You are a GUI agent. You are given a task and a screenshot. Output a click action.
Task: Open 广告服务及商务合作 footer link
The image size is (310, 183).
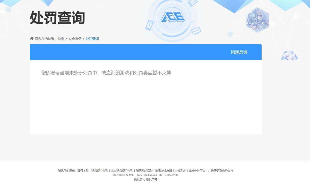coord(221,171)
